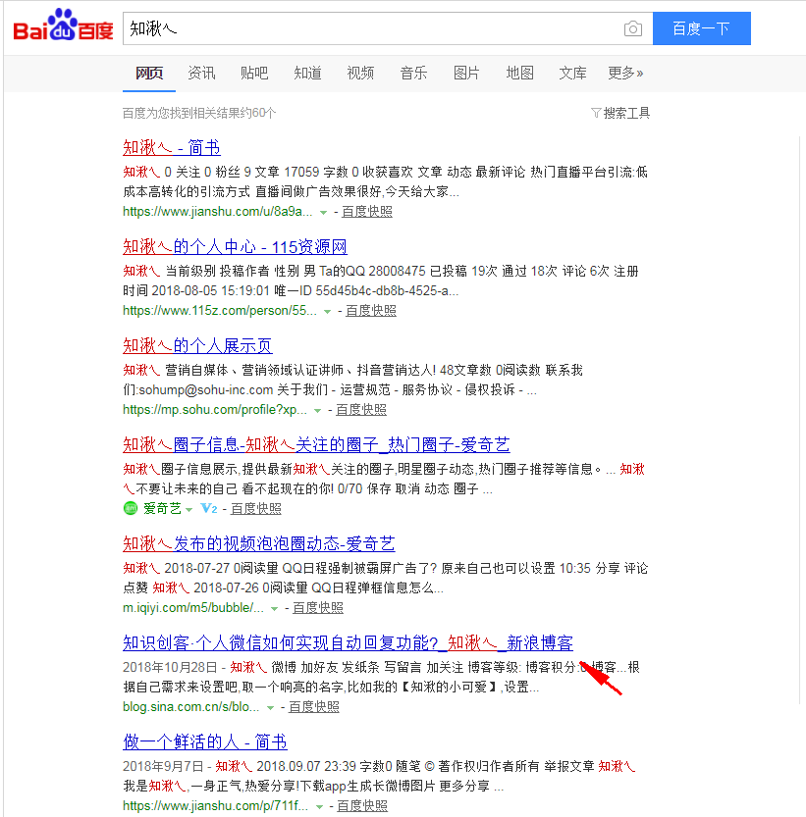Select the 网页 tab
The height and width of the screenshot is (817, 806).
pos(149,73)
